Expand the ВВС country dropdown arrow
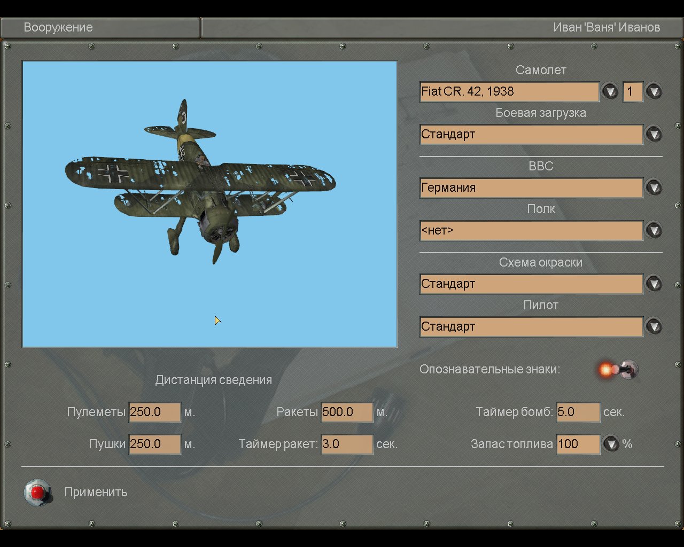 tap(654, 187)
